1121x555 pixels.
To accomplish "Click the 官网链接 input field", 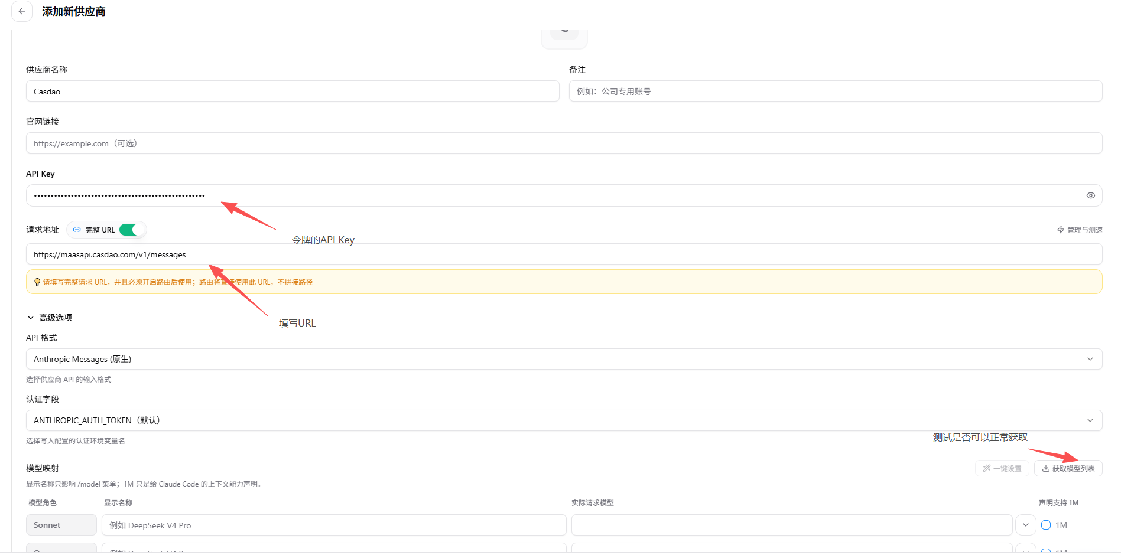I will tap(564, 143).
